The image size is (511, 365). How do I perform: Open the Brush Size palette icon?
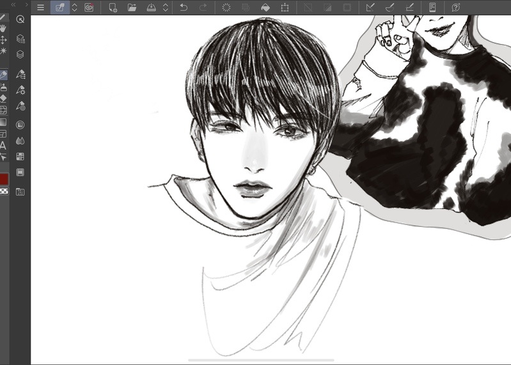tap(20, 106)
